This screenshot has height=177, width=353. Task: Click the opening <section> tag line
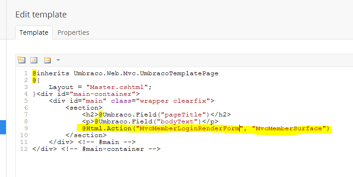(x=84, y=108)
